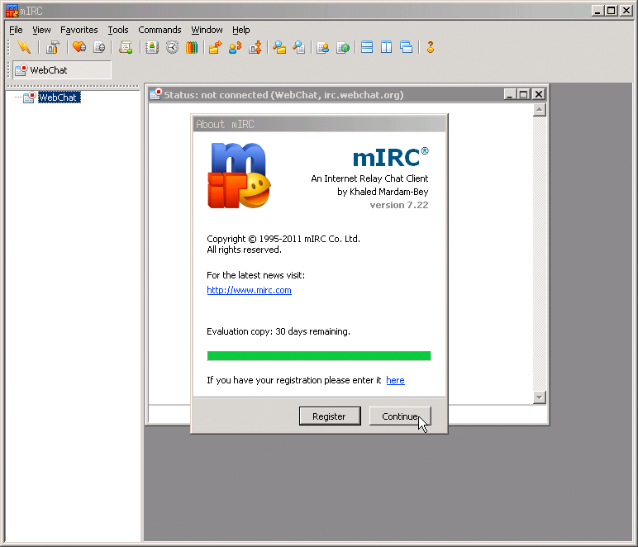Open the Commands menu
The image size is (638, 547).
pyautogui.click(x=159, y=30)
